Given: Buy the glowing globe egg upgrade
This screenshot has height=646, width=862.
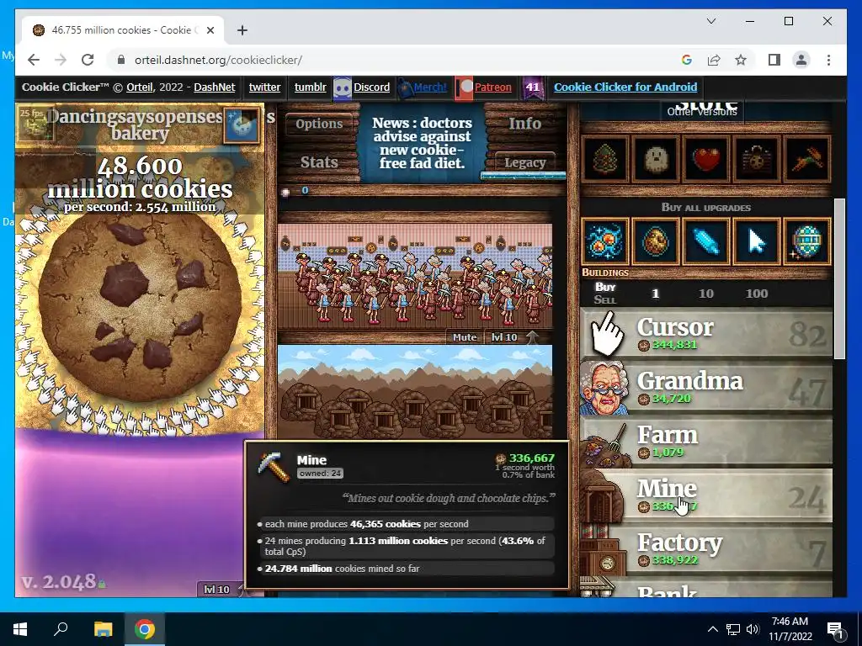Looking at the screenshot, I should coord(807,241).
